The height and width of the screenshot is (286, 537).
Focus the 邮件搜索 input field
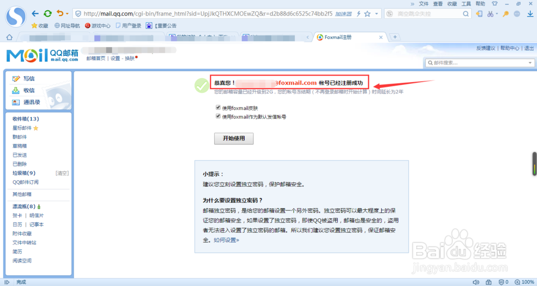tap(476, 63)
